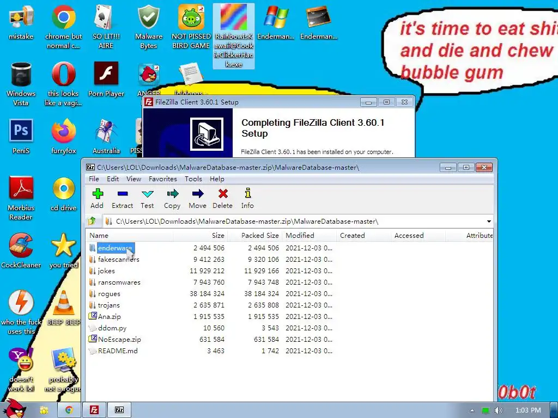The height and width of the screenshot is (418, 558).
Task: Click the Created column header
Action: [x=363, y=235]
